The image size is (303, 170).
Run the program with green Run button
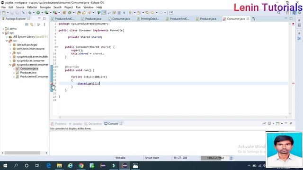(38, 13)
